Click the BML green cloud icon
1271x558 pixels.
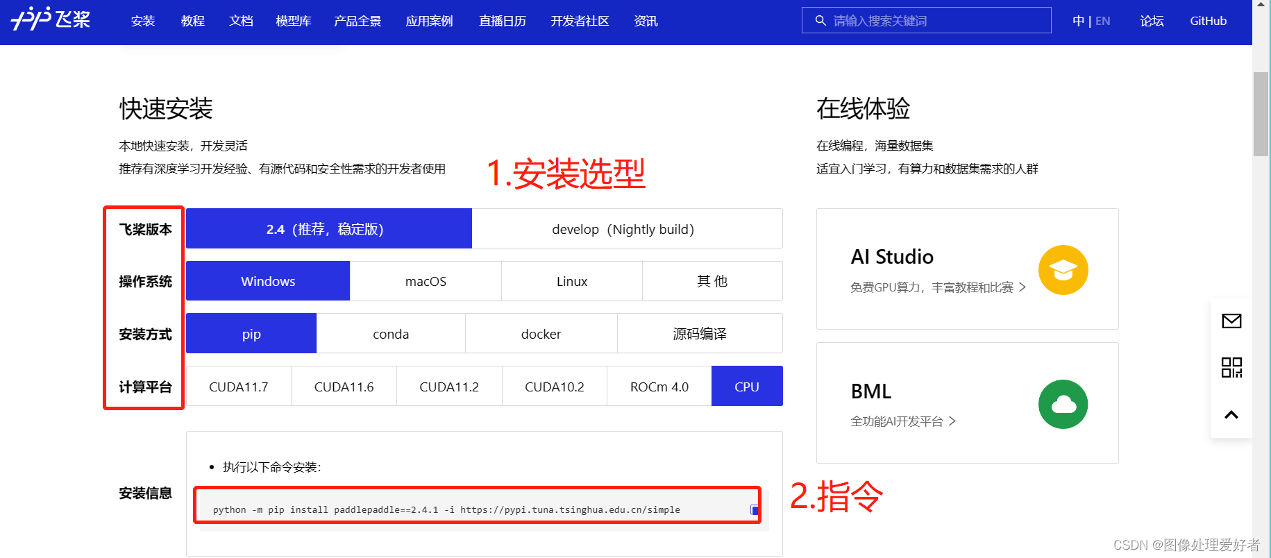1063,404
